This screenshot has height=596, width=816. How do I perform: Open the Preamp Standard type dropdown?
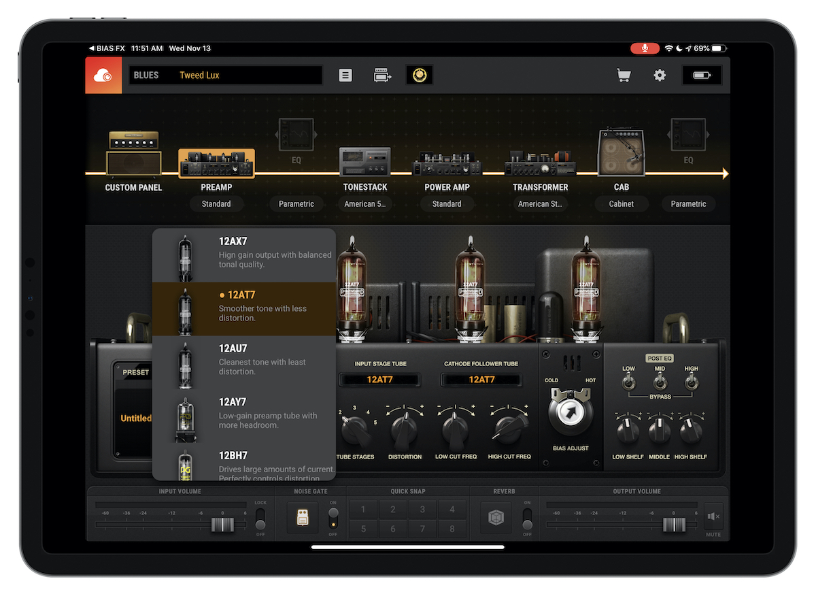click(216, 204)
